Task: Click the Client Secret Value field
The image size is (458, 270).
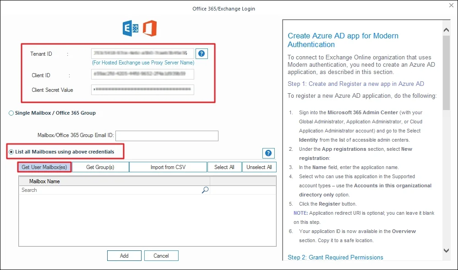Action: pyautogui.click(x=142, y=90)
